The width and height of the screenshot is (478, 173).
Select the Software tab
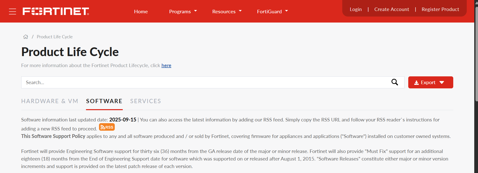tap(104, 101)
